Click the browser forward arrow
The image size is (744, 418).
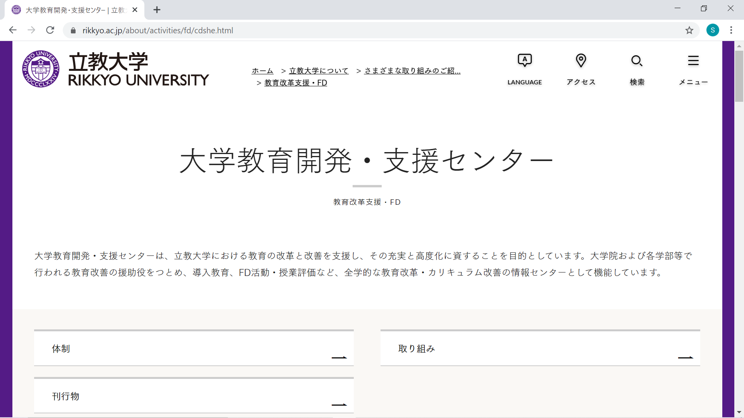(31, 30)
